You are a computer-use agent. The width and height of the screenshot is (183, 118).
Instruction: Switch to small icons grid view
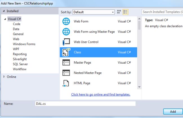[119, 12]
